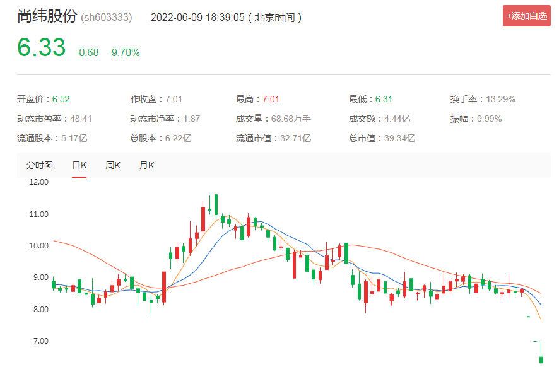Click the 12.00 label on price axis
The height and width of the screenshot is (367, 559).
(39, 182)
